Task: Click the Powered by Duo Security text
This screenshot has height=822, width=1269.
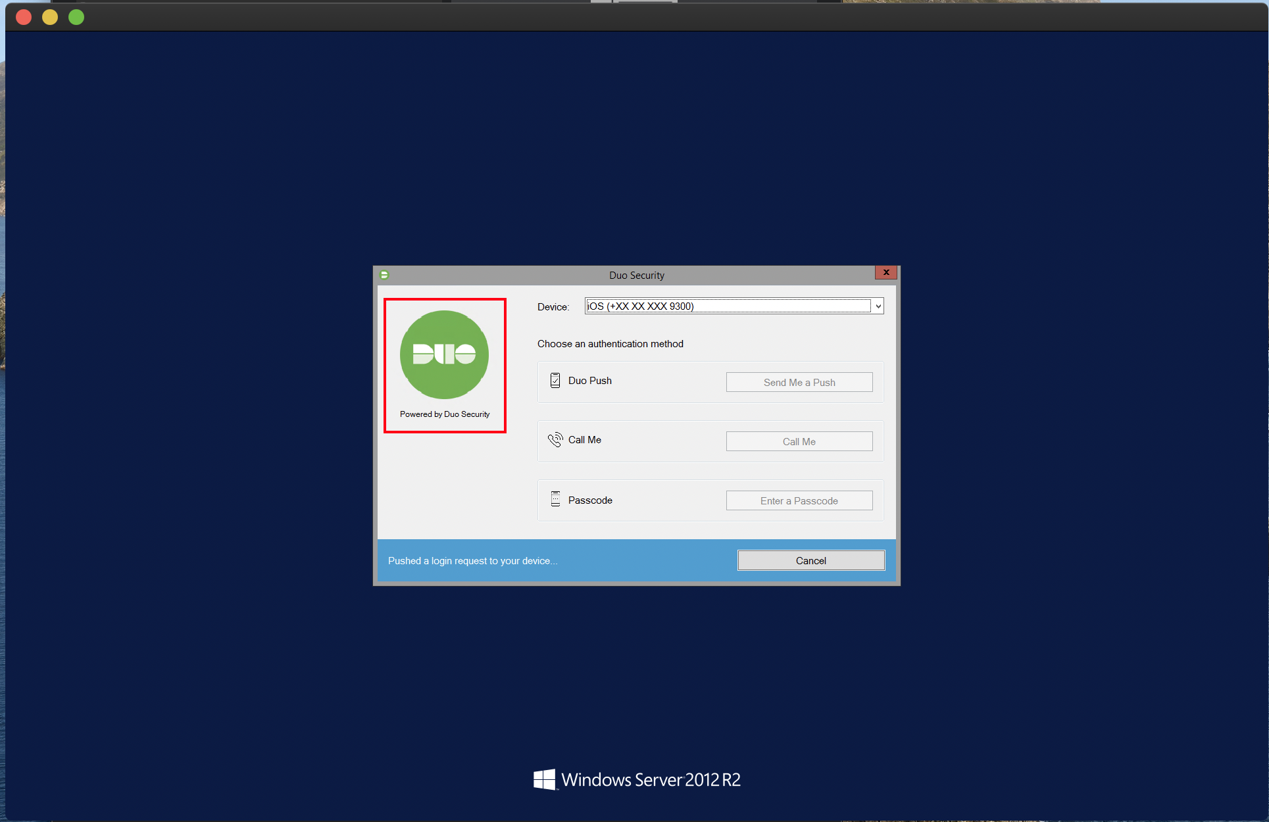Action: (x=445, y=414)
